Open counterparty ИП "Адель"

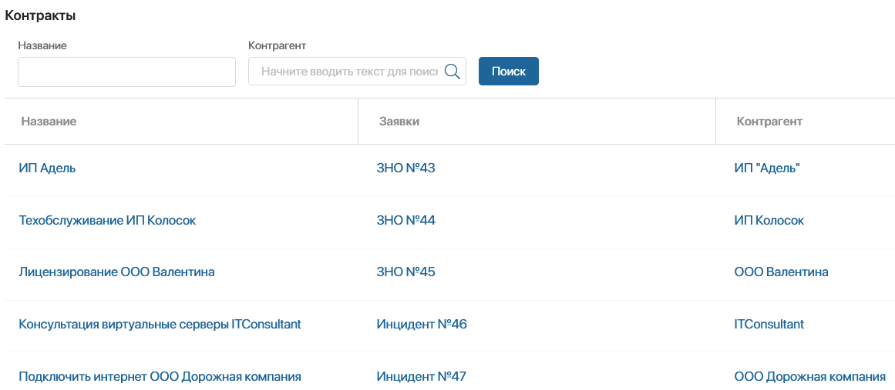(767, 168)
